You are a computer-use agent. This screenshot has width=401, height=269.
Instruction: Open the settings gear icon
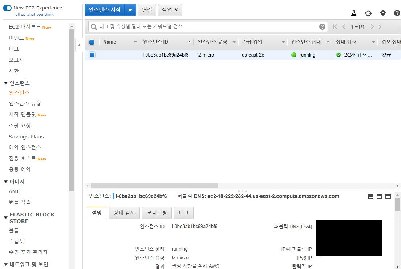click(x=383, y=13)
